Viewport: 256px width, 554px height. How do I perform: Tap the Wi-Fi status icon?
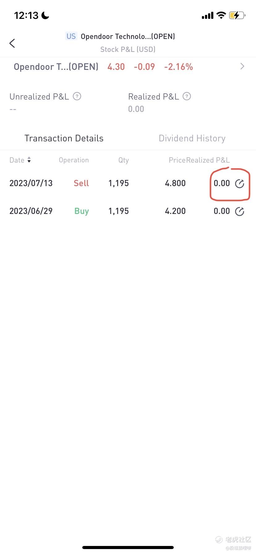tap(221, 15)
